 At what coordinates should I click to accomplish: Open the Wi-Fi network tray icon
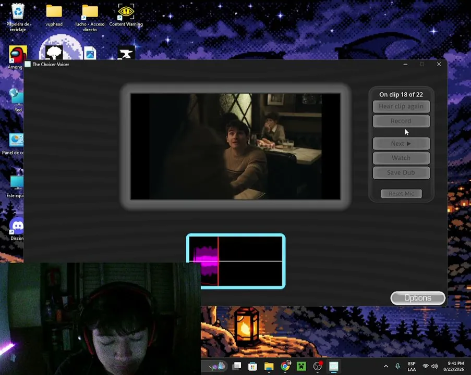(425, 366)
